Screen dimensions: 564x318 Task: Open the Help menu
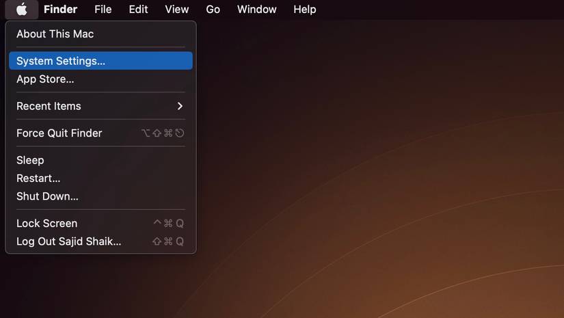click(305, 10)
